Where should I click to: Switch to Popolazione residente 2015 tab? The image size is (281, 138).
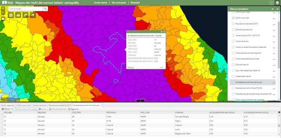point(60,105)
